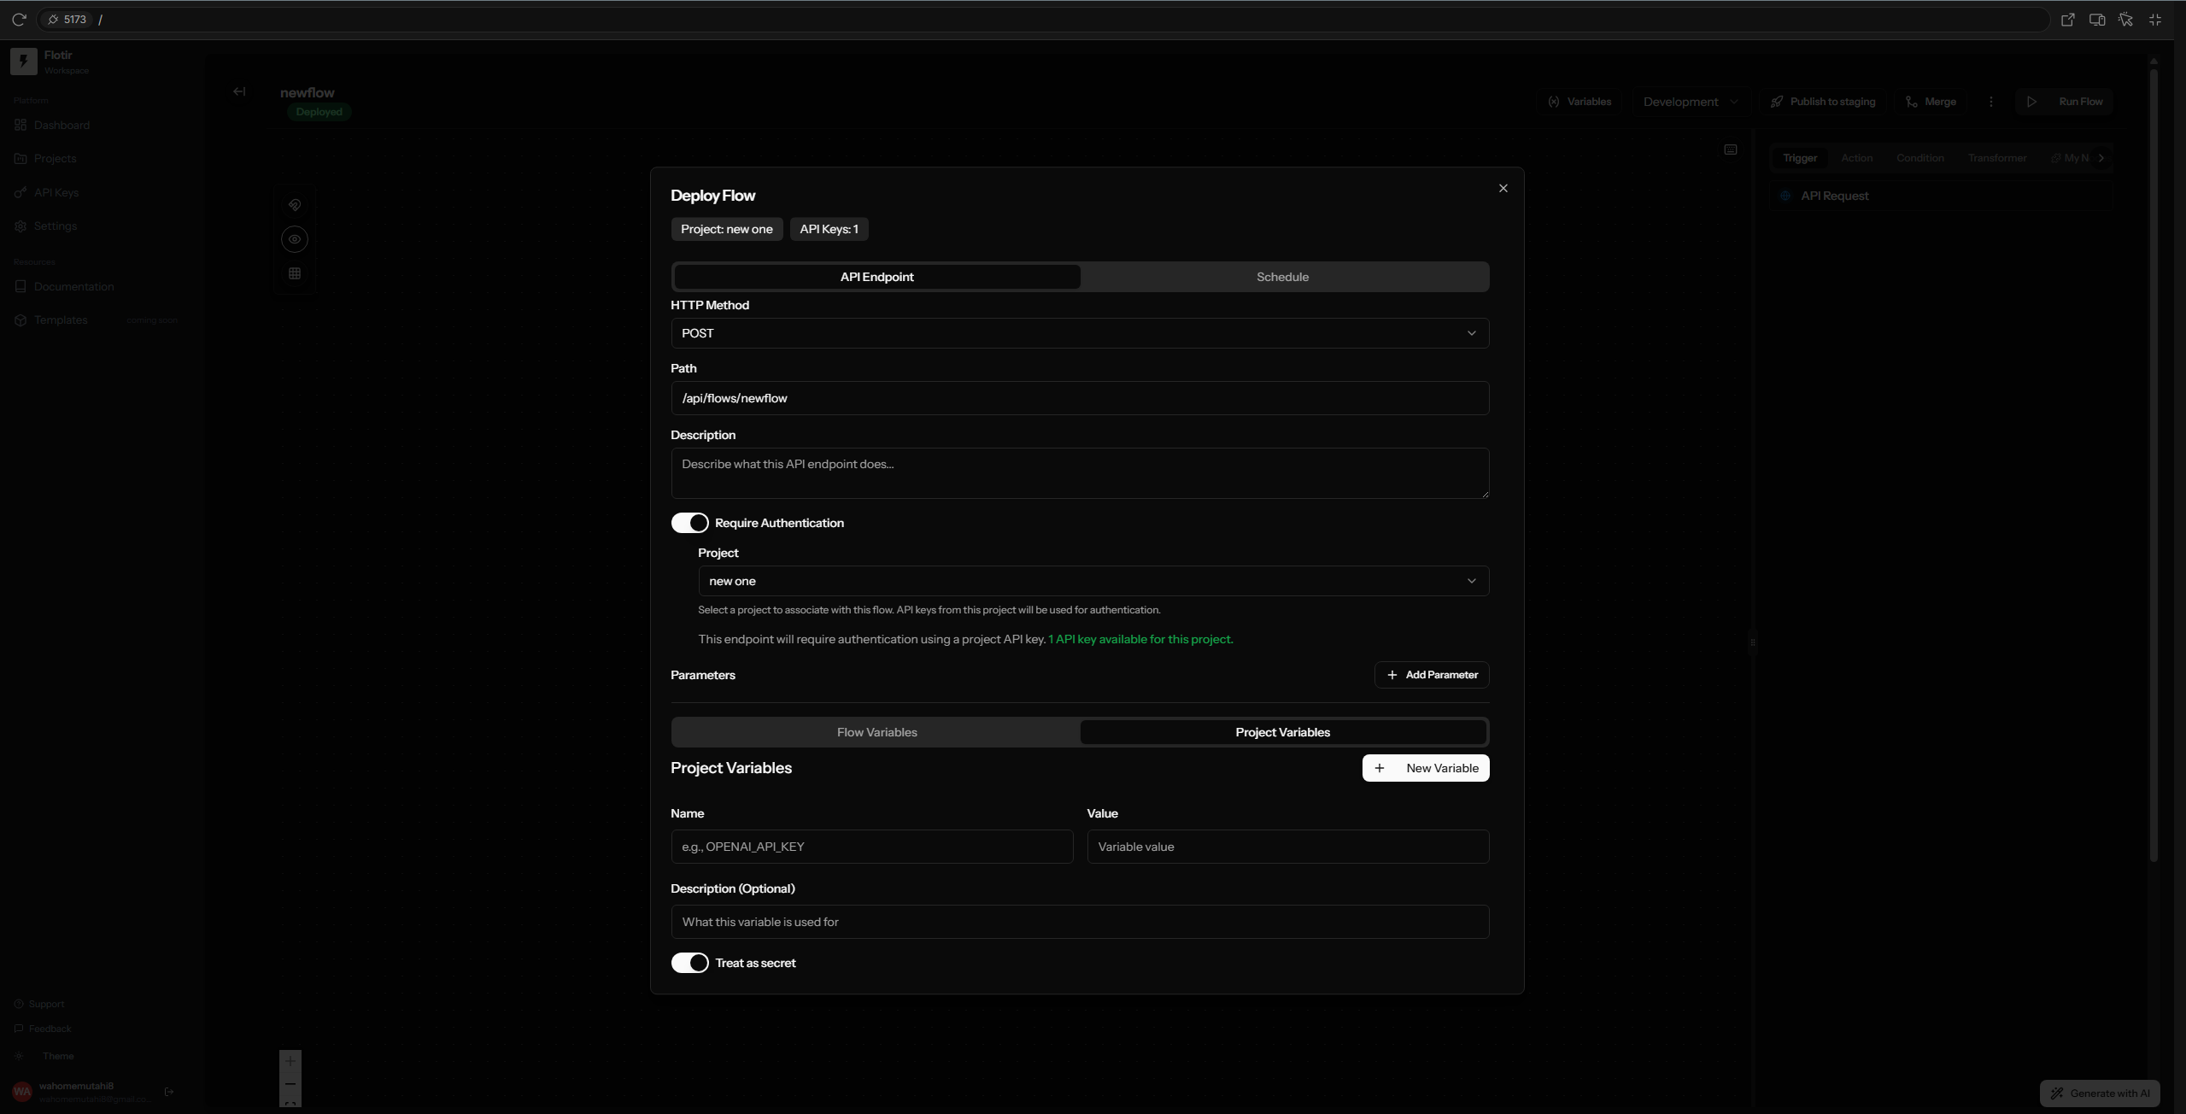The height and width of the screenshot is (1114, 2186).
Task: Open the Development environment dropdown
Action: click(x=1690, y=102)
